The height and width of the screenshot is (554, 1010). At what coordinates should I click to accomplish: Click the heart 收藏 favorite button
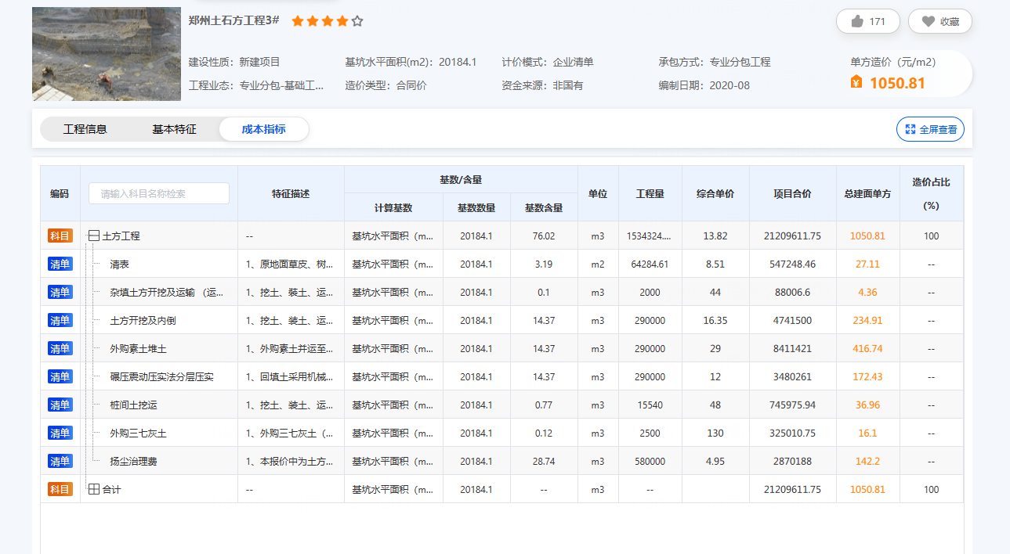point(940,22)
